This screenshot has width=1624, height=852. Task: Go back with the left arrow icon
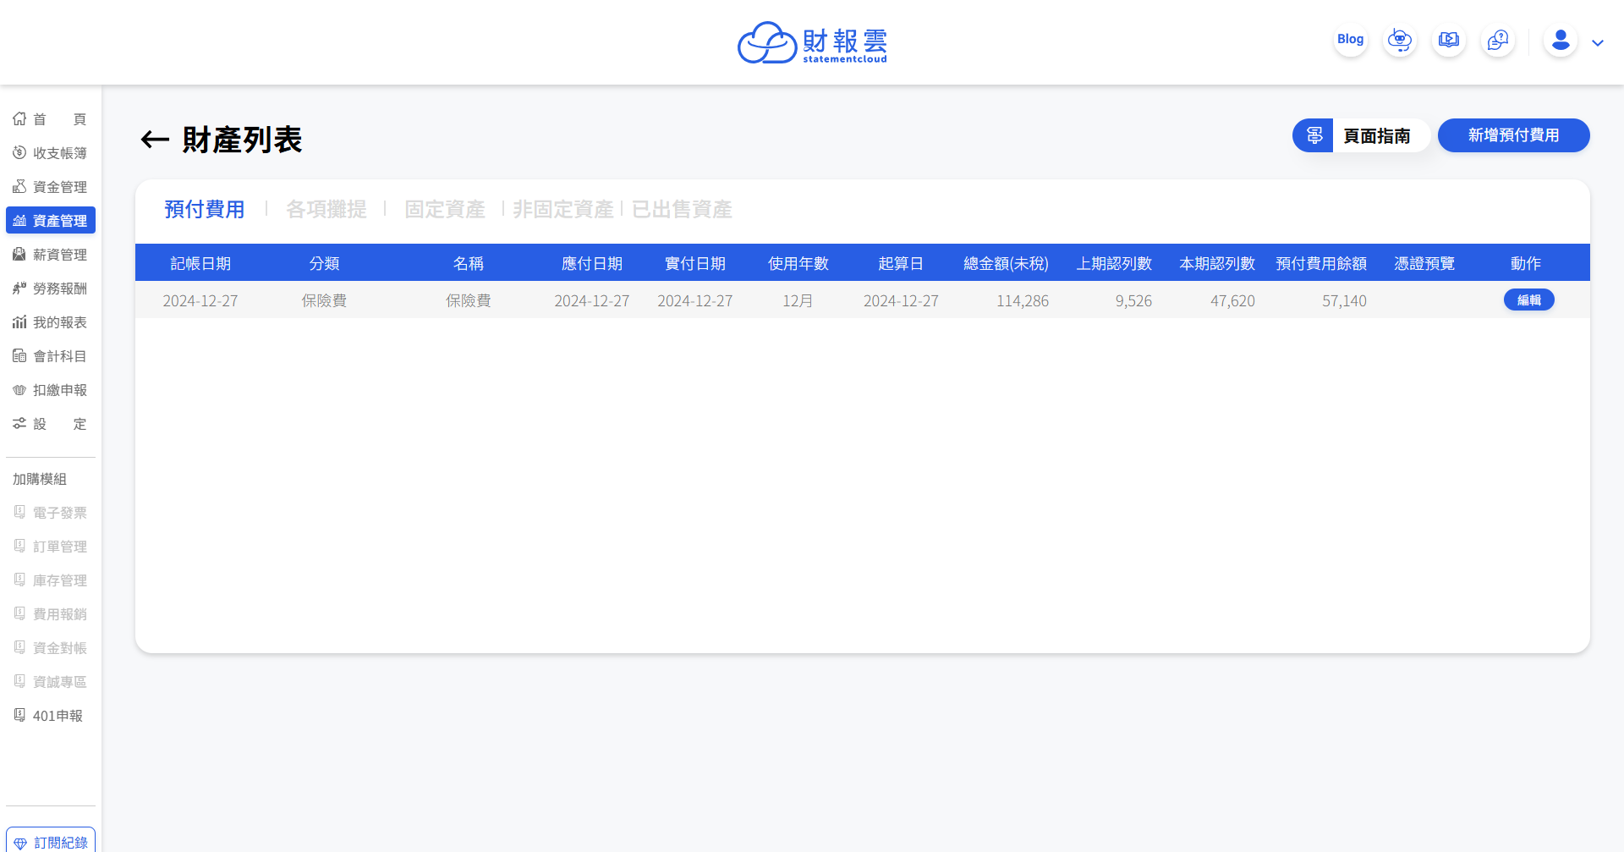(155, 140)
